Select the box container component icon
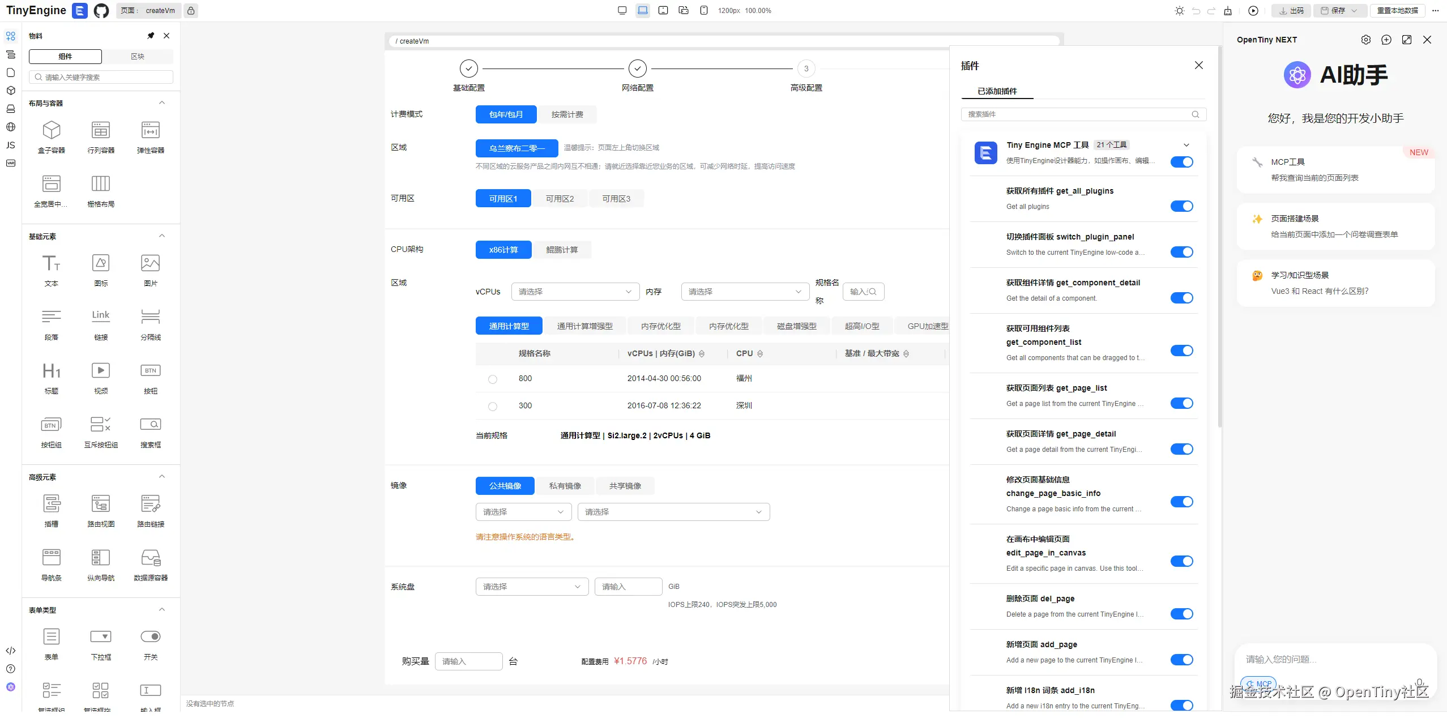Viewport: 1447px width, 718px height. pos(52,130)
